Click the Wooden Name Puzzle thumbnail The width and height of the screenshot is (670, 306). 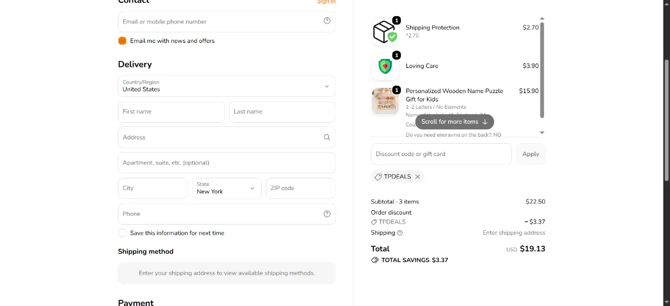(x=385, y=101)
